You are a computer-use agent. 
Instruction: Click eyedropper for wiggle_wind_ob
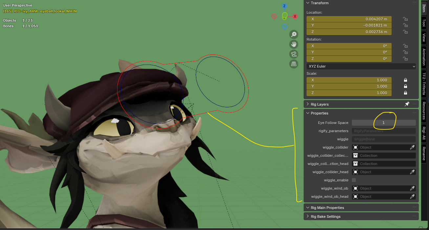412,188
